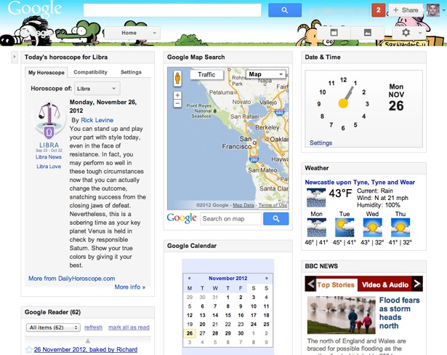Go to the next BBC News tab arrow
The image size is (447, 355).
tap(417, 284)
